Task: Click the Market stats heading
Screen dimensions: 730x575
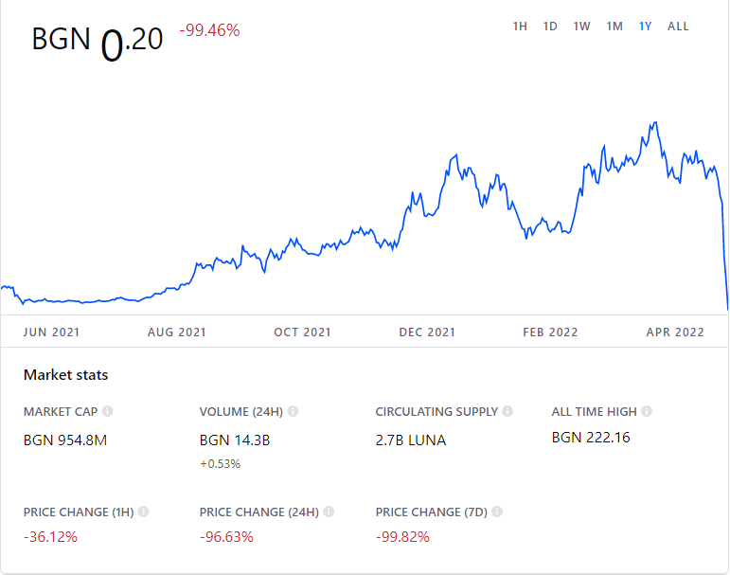Action: 65,375
